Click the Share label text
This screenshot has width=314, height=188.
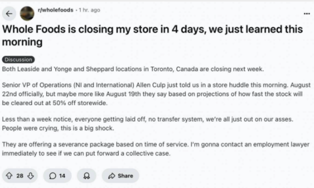(125, 176)
